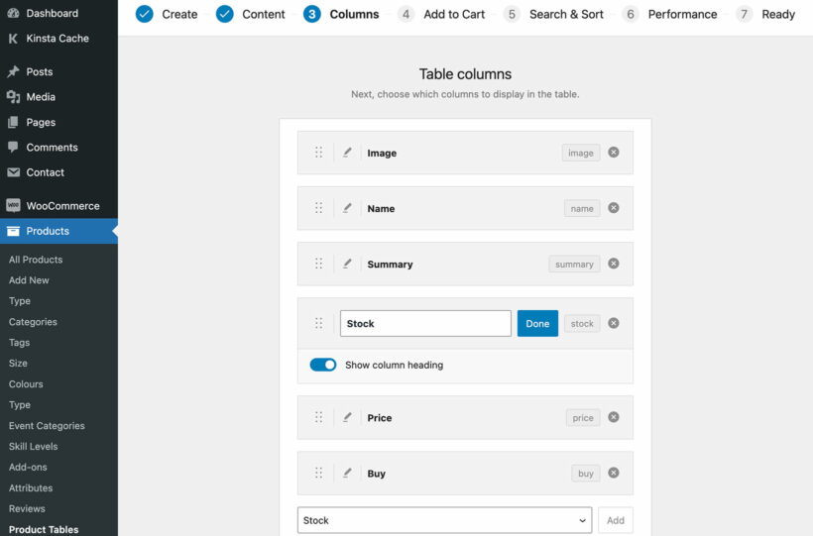Open the Add-ons submenu item

28,467
